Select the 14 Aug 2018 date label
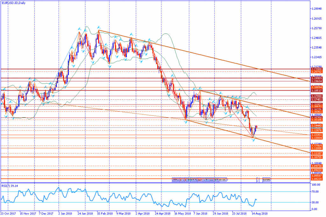This screenshot has width=326, height=217. point(260,214)
